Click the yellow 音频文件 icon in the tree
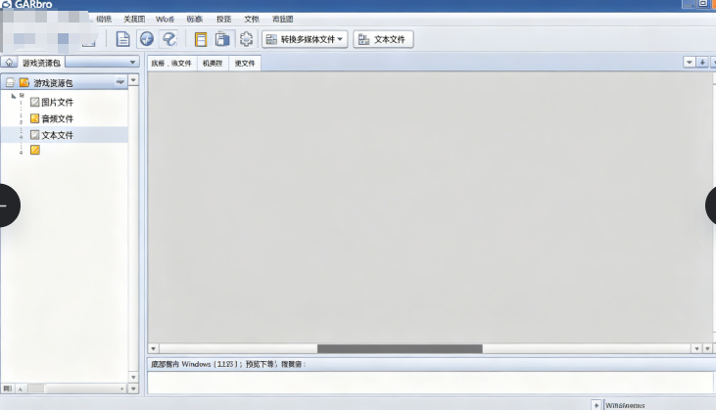Viewport: 716px width, 410px height. pos(35,118)
